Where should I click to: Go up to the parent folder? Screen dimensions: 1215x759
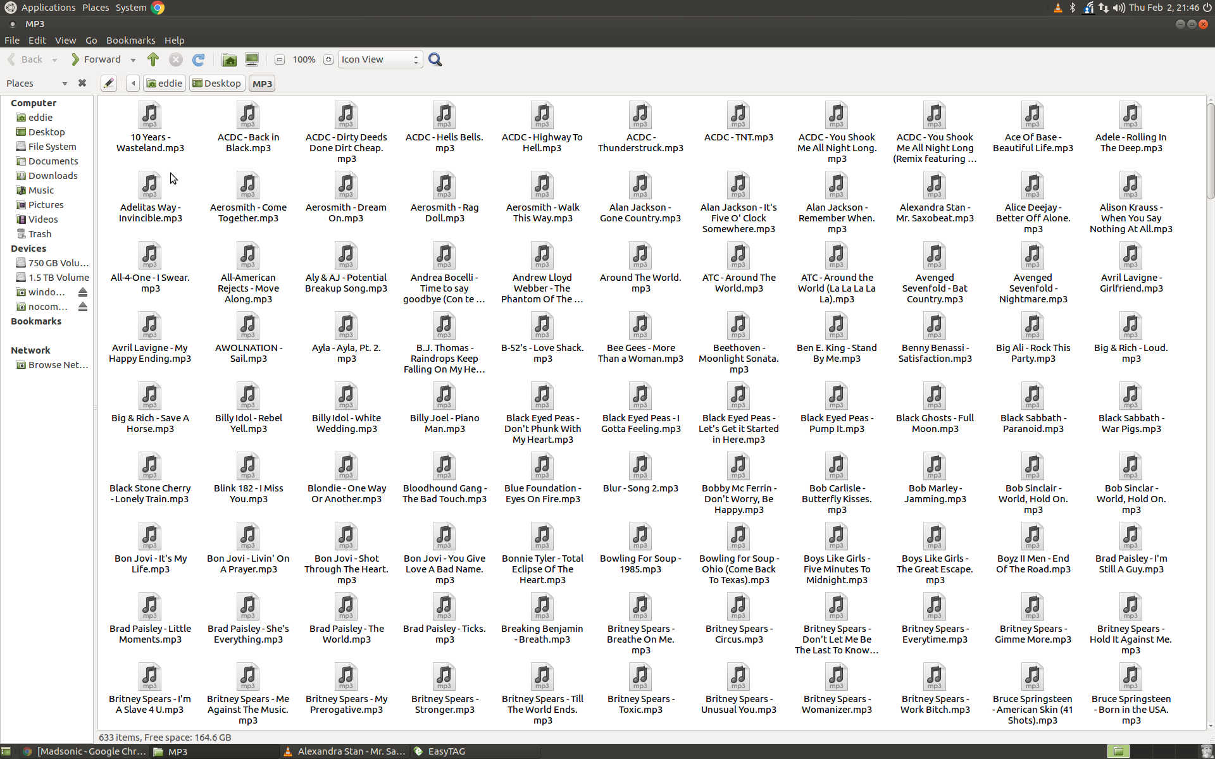coord(153,59)
